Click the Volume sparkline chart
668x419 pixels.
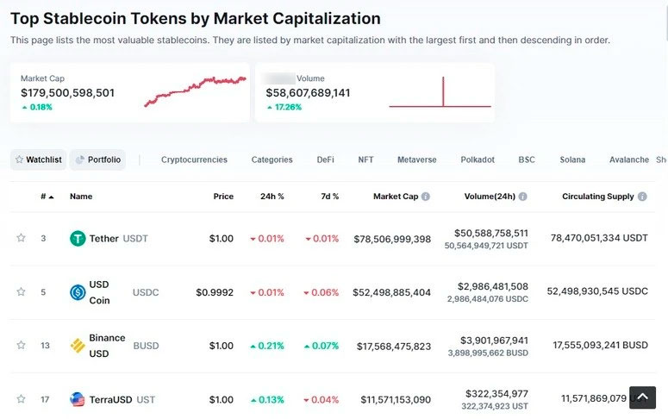pyautogui.click(x=440, y=93)
